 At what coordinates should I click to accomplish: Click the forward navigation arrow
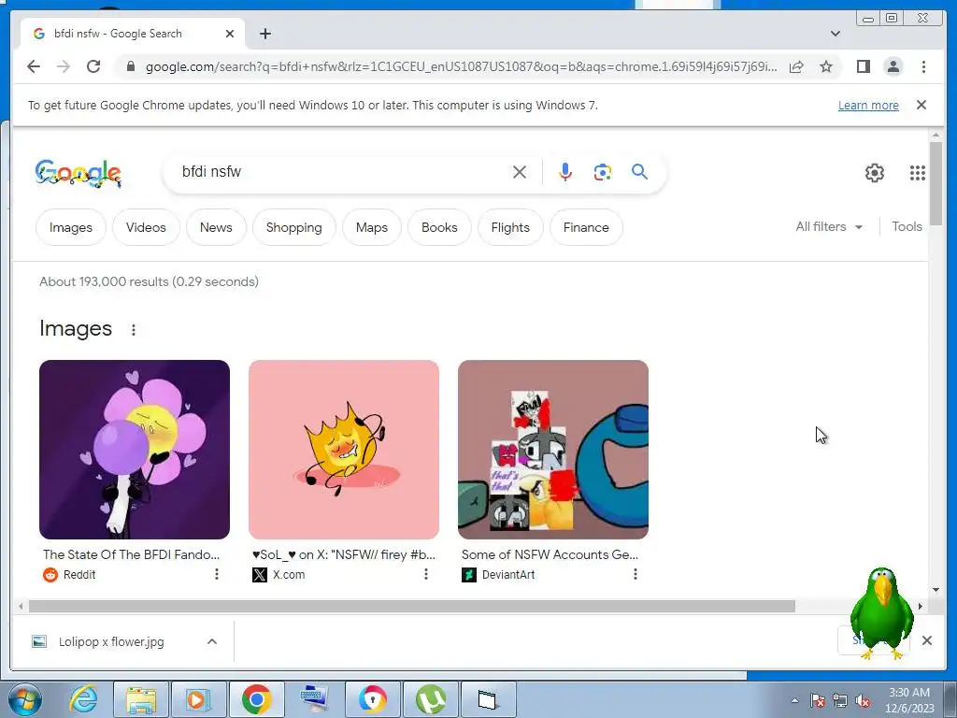coord(64,66)
